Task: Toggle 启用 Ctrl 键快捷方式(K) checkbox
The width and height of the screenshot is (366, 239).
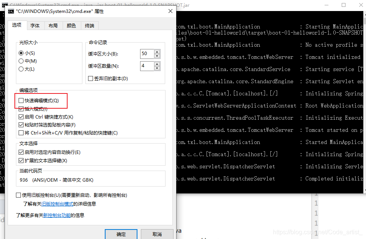Action: coord(21,117)
